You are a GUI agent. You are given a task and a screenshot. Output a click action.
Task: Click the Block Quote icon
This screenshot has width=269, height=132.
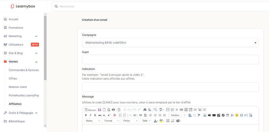[x=141, y=115]
